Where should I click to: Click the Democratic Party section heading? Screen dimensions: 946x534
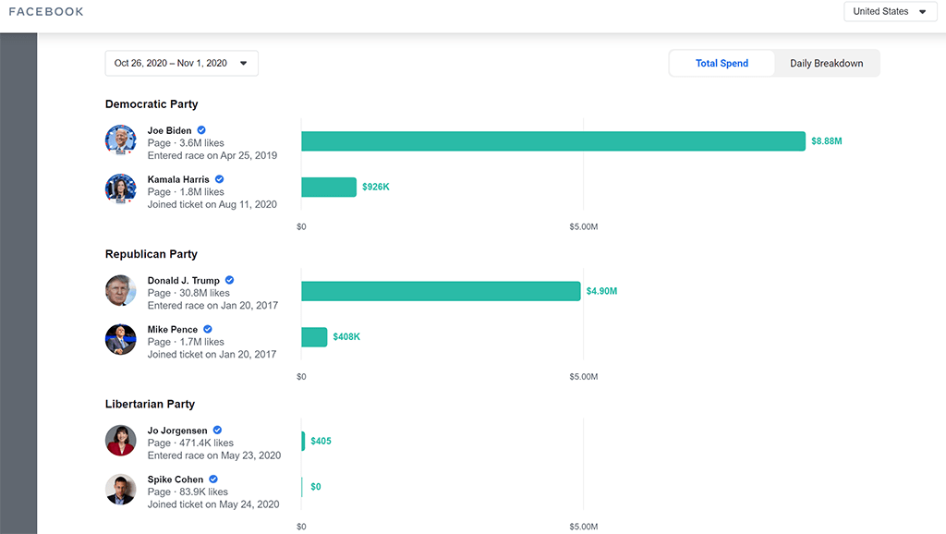click(x=152, y=103)
